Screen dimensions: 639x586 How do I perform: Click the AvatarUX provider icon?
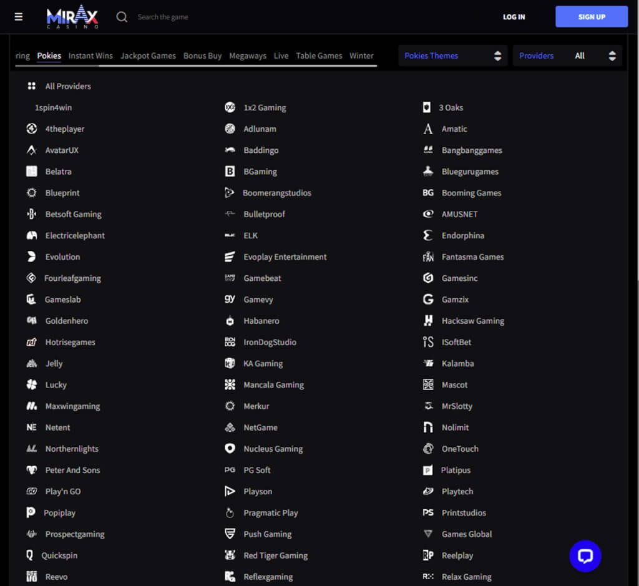[31, 150]
